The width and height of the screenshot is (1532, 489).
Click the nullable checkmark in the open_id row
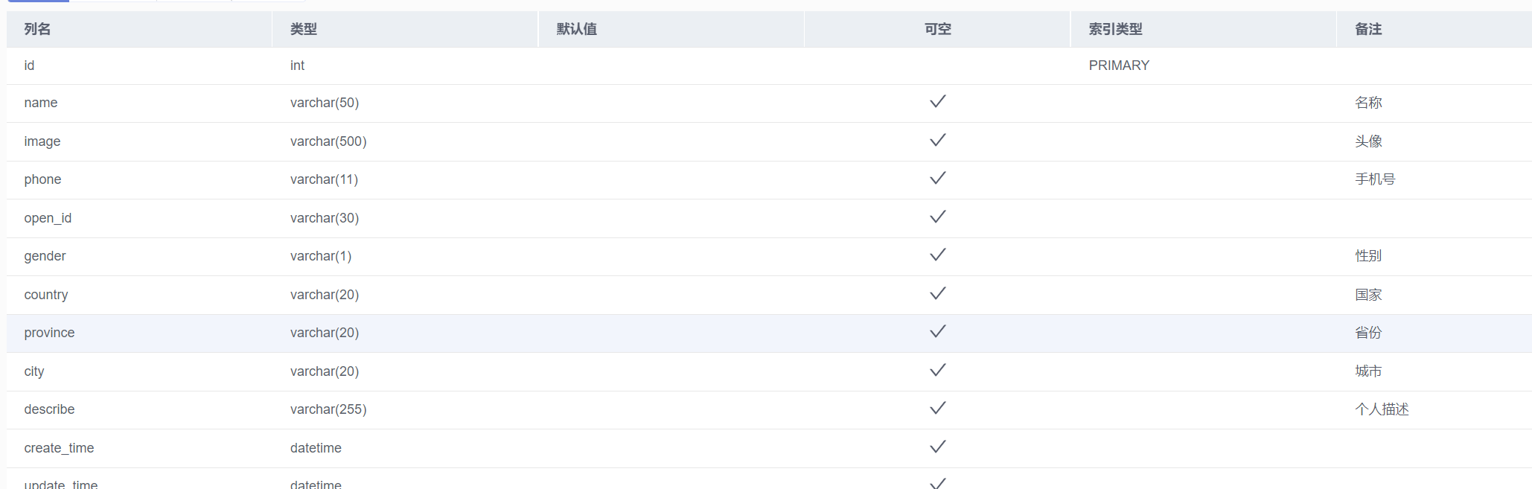point(937,217)
